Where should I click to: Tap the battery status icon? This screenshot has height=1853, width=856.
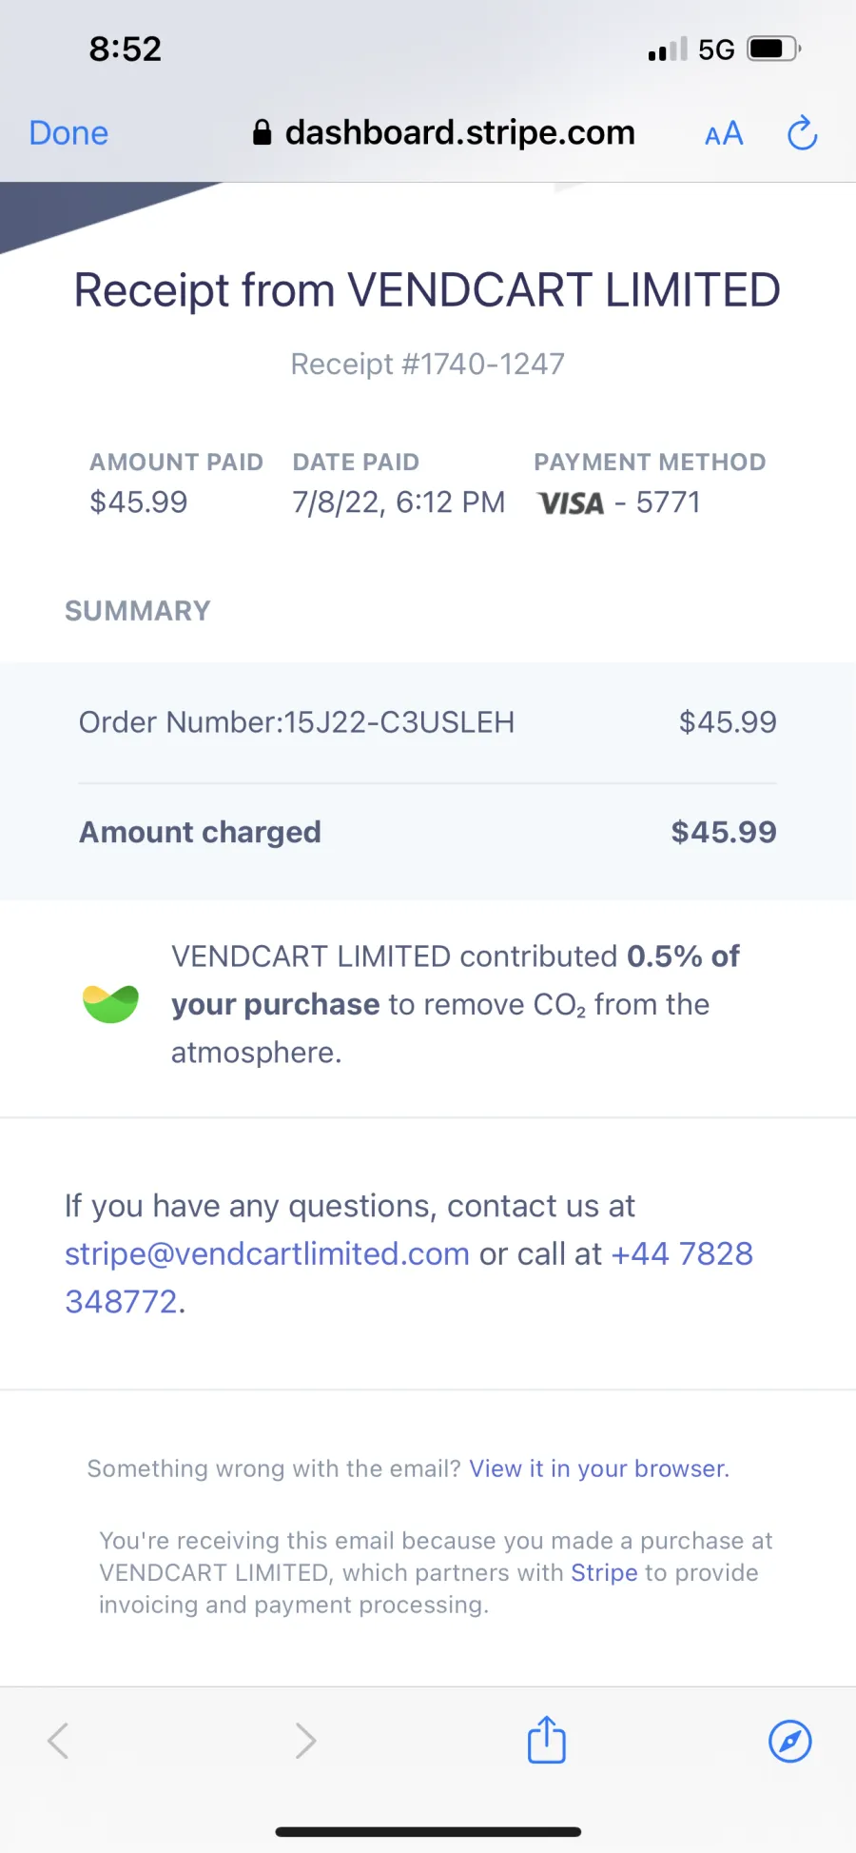(x=773, y=49)
